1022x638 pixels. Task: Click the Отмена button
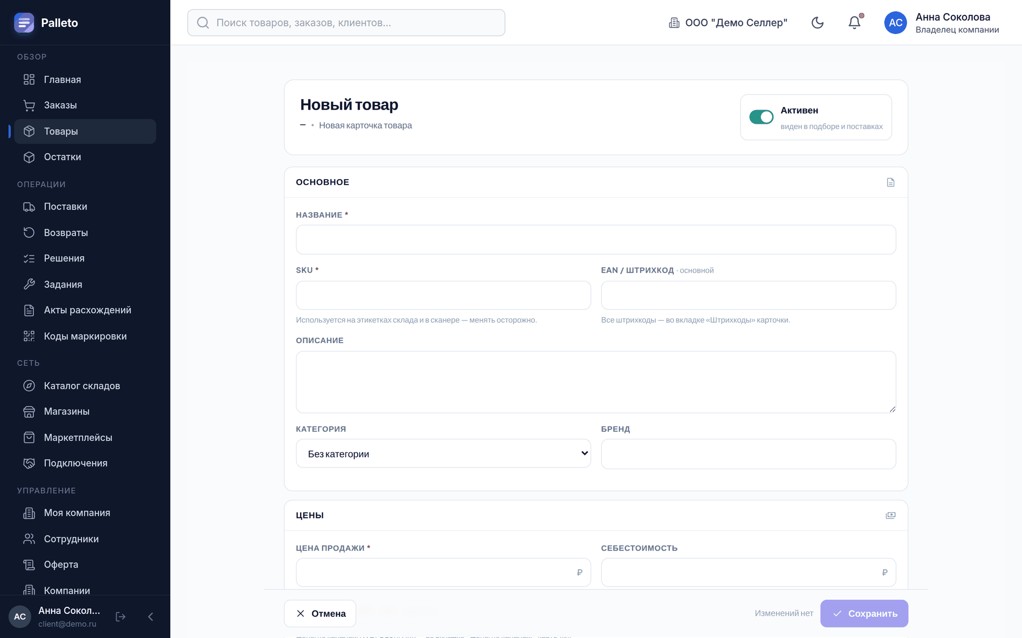(x=320, y=613)
